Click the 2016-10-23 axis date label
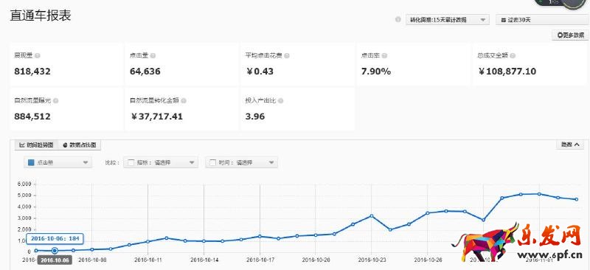590x270 pixels. click(x=372, y=260)
